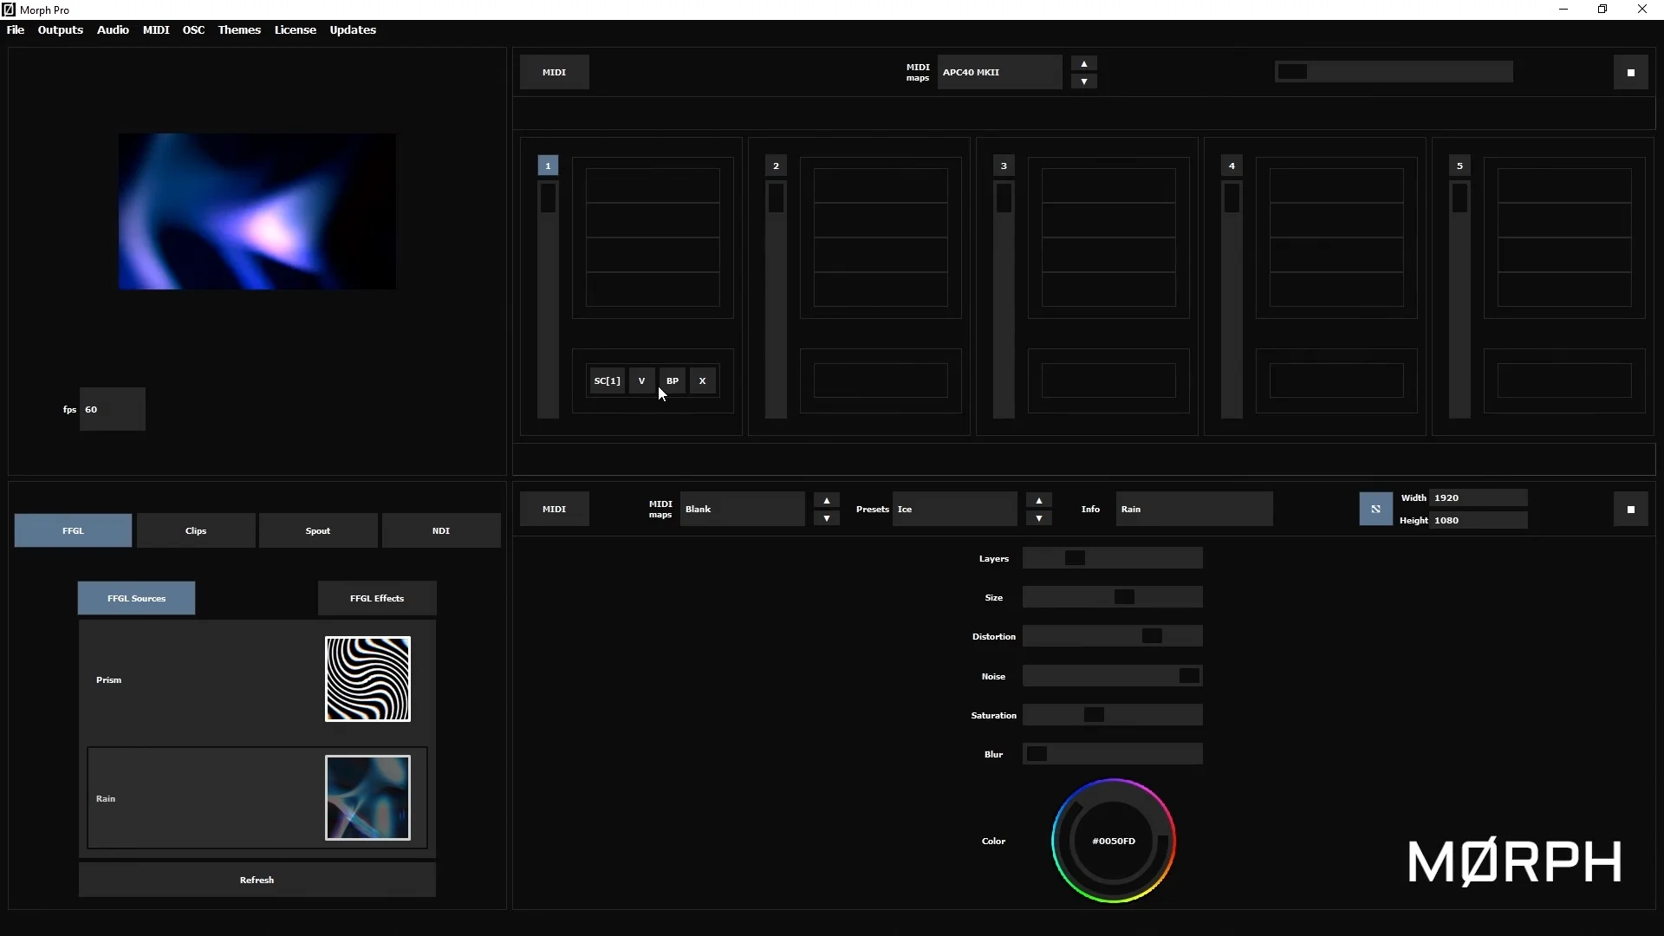Select layer number 2

[x=776, y=166]
